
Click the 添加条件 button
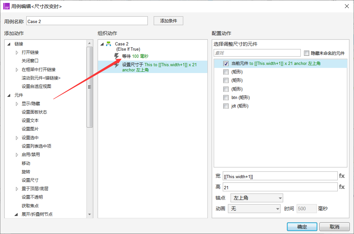point(168,21)
